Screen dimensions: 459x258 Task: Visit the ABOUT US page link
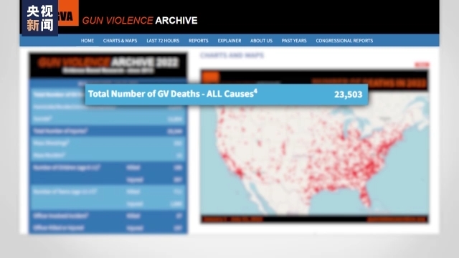coord(261,41)
